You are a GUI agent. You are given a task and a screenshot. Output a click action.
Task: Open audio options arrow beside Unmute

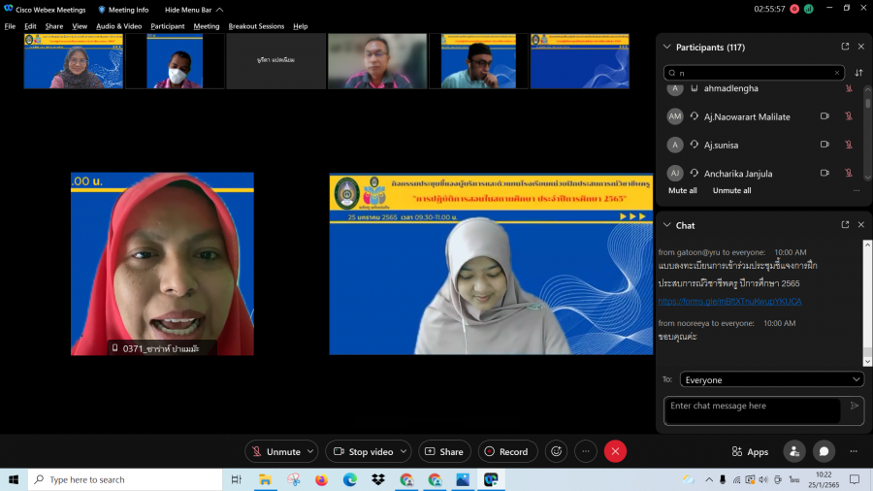tap(310, 451)
